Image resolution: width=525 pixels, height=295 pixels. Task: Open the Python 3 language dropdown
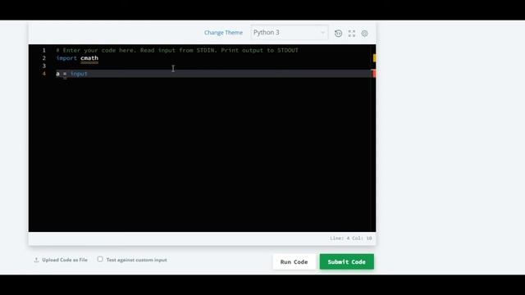[290, 33]
